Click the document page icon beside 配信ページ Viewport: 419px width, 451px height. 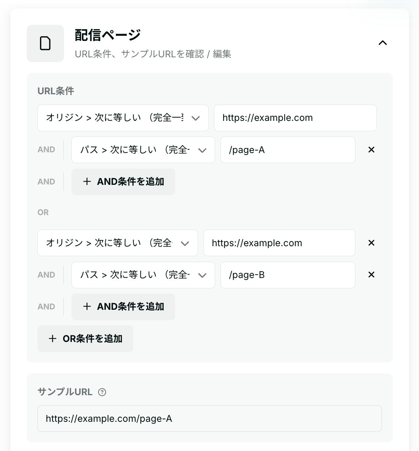[x=45, y=43]
